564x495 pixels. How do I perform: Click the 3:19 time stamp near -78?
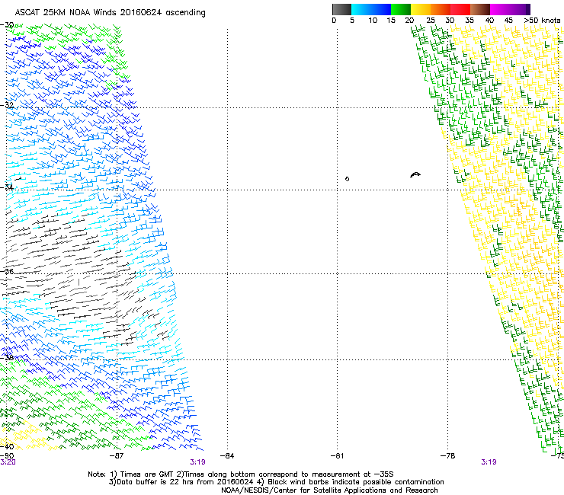click(489, 462)
